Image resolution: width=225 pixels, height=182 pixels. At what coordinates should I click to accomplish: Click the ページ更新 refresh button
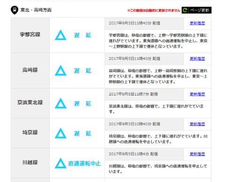point(196,10)
